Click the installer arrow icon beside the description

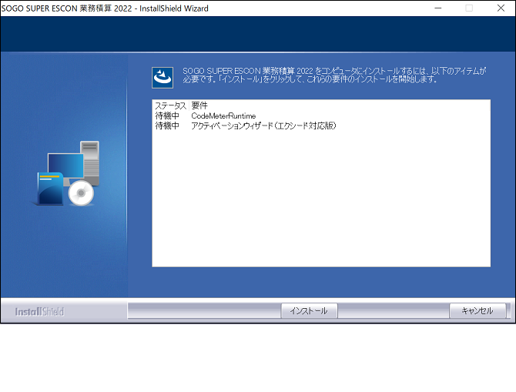tap(163, 78)
